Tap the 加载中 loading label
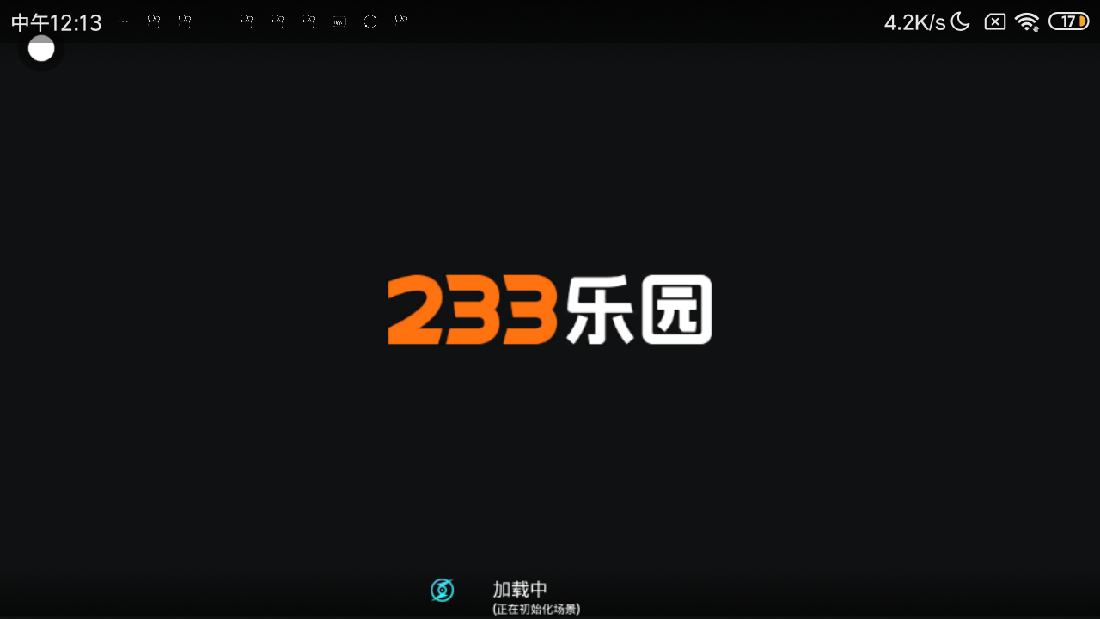 [519, 589]
